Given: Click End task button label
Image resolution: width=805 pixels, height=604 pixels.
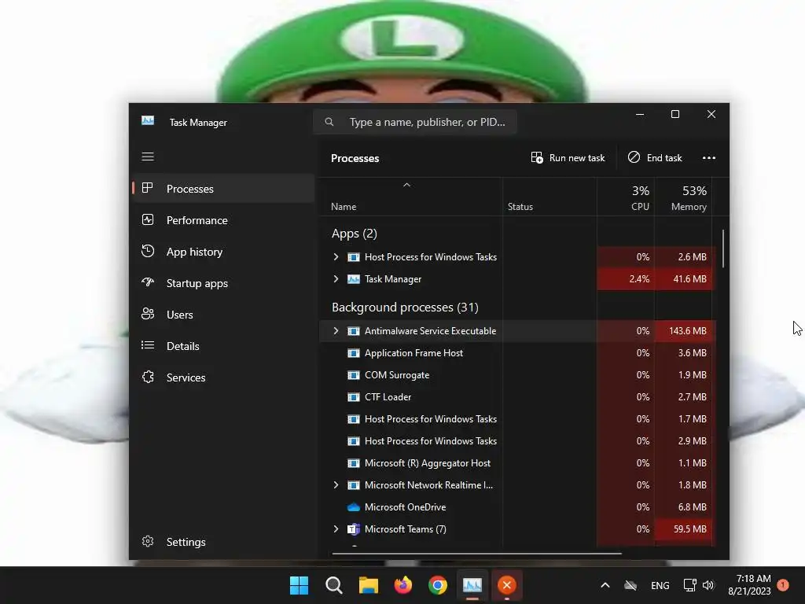Looking at the screenshot, I should click(664, 157).
